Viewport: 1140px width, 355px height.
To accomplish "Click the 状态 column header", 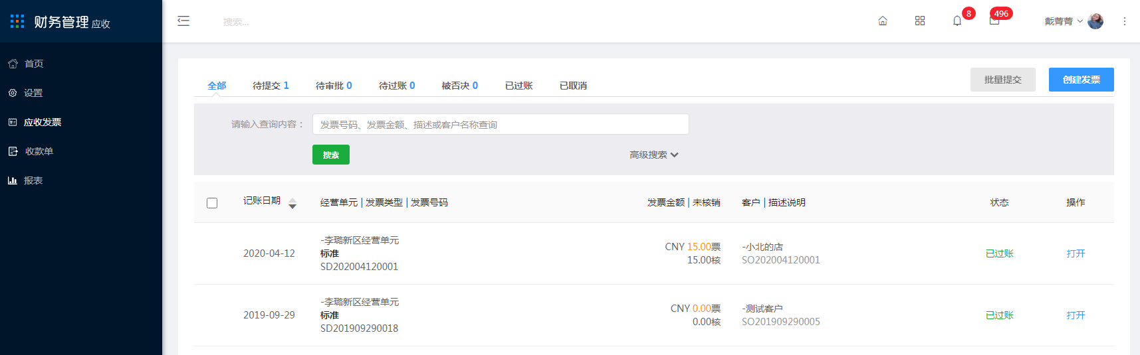I will pyautogui.click(x=999, y=202).
